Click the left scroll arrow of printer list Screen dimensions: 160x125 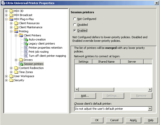click(77, 90)
